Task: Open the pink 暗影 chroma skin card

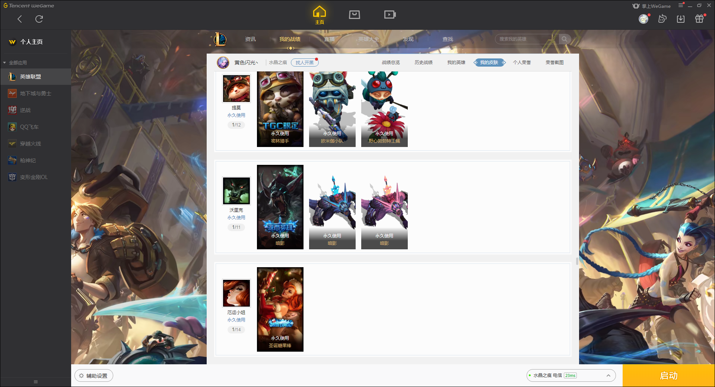Action: [384, 207]
